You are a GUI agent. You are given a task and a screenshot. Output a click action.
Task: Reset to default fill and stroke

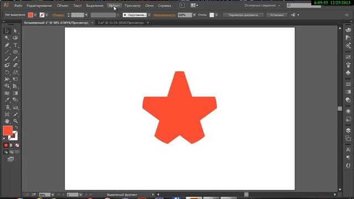pos(5,139)
